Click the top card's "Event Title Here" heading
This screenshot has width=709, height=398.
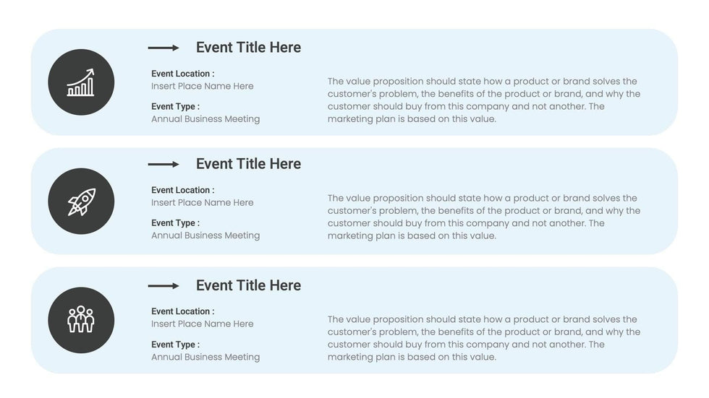[x=248, y=48]
